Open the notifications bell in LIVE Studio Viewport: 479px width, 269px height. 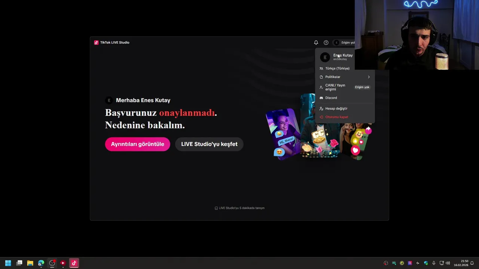click(x=316, y=43)
